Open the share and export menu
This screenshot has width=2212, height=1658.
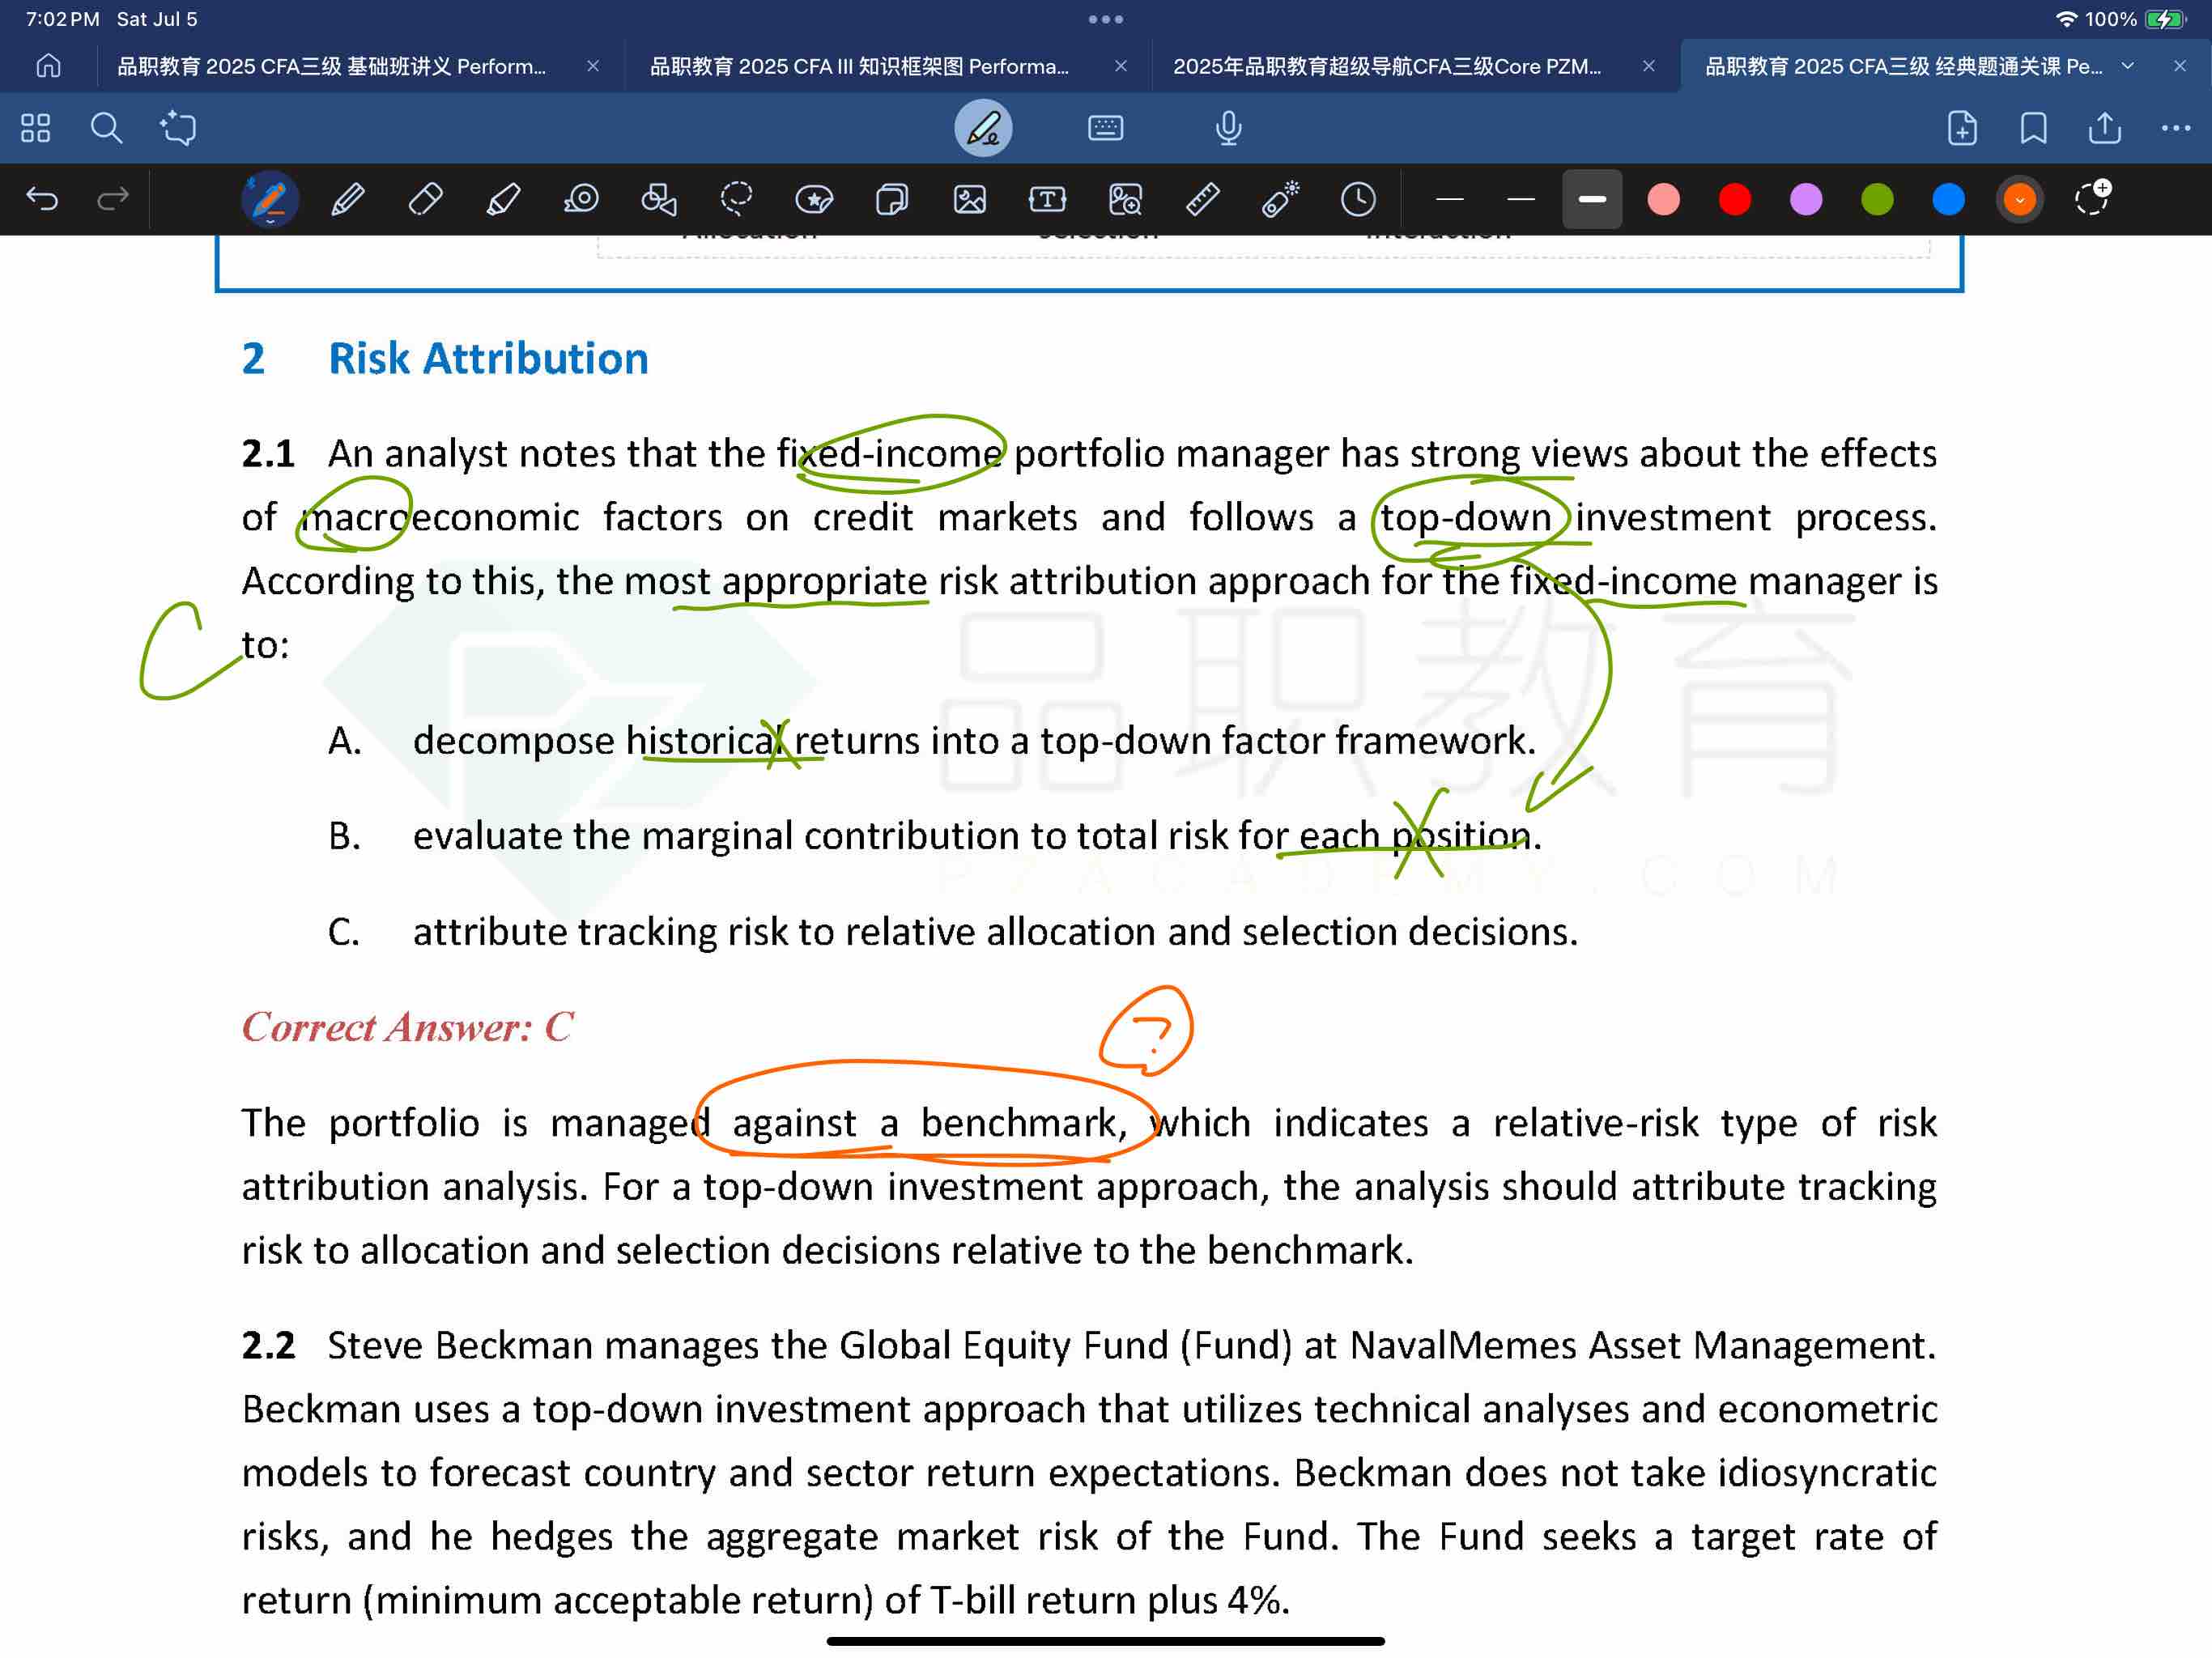(x=2104, y=128)
